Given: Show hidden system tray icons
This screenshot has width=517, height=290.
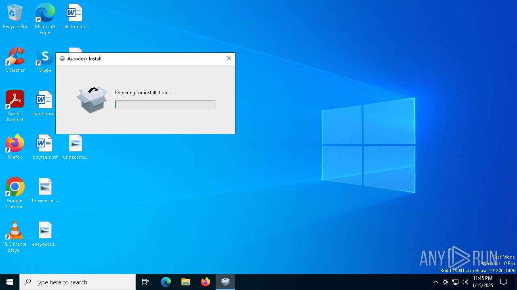Looking at the screenshot, I should pyautogui.click(x=435, y=282).
